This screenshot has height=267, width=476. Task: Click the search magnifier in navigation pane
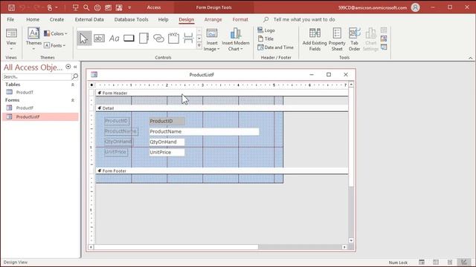pyautogui.click(x=75, y=76)
